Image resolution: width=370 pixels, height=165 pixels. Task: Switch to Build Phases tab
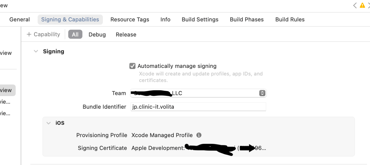(x=247, y=19)
